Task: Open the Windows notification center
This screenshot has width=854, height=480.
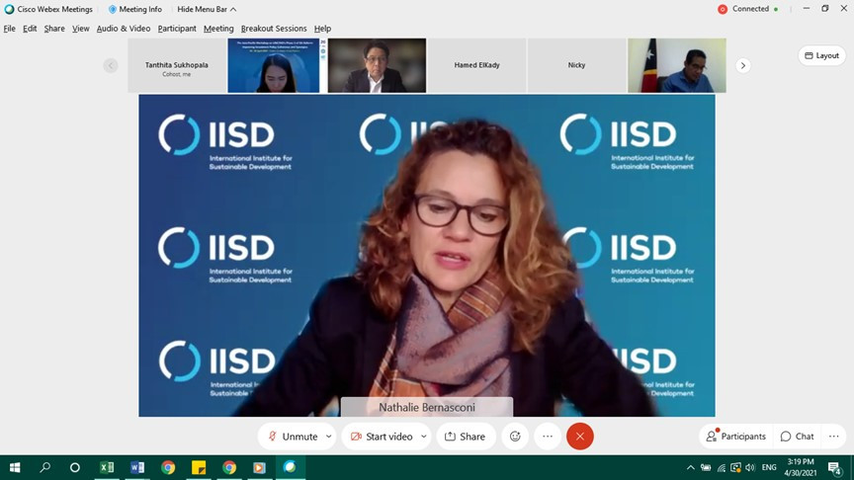Action: pyautogui.click(x=835, y=467)
